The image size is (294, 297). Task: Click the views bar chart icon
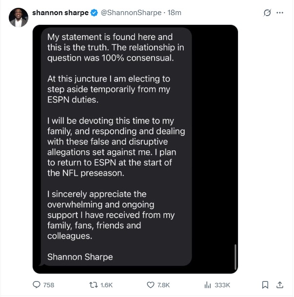(x=207, y=285)
